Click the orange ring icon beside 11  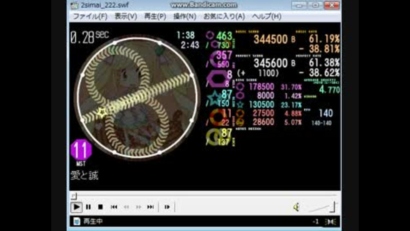pos(217,117)
